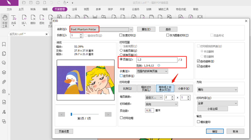The width and height of the screenshot is (251, 140).
Task: Click the touch mode hand icon in title bar
Action: point(65,2)
